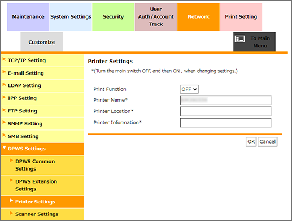
Task: Open E-mail Setting in sidebar
Action: pos(42,73)
